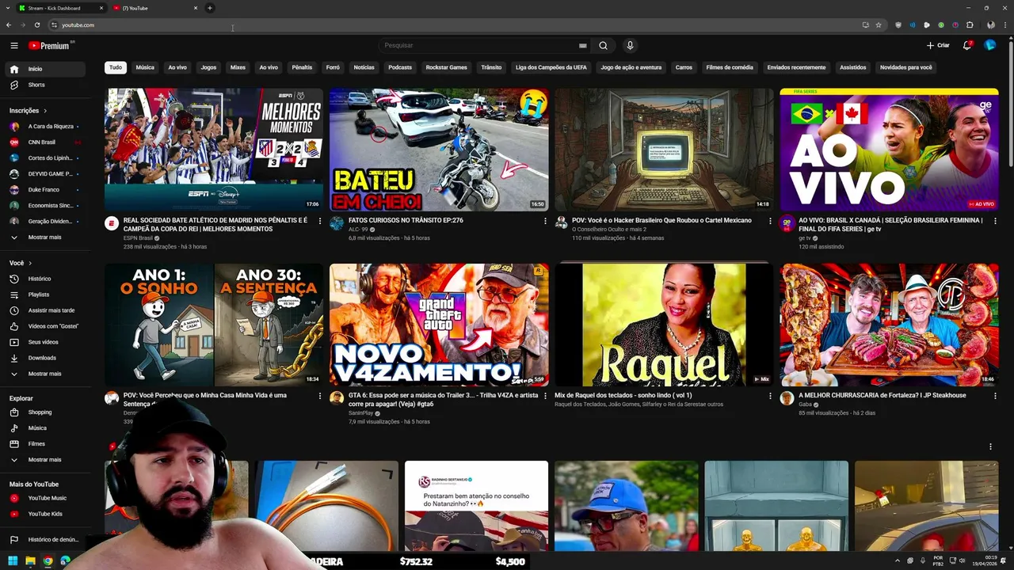1014x570 pixels.
Task: Open options menu for Hacker Brasileiro video
Action: tap(770, 221)
